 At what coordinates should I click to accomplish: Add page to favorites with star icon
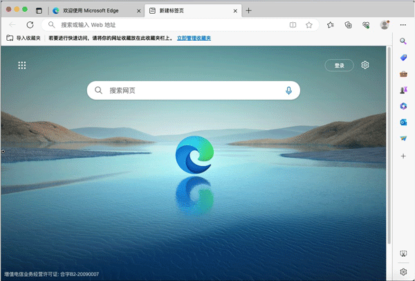pyautogui.click(x=309, y=25)
